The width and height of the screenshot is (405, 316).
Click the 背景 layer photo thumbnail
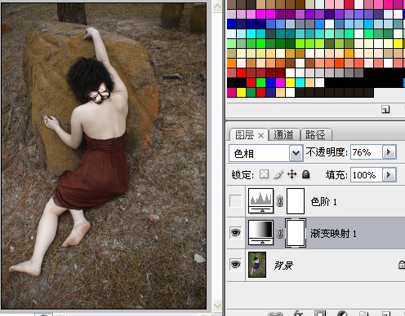click(257, 265)
